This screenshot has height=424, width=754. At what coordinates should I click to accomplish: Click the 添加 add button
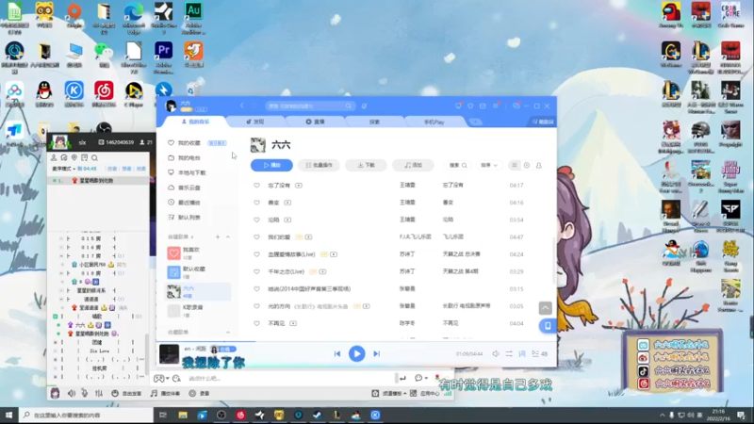[x=413, y=165]
